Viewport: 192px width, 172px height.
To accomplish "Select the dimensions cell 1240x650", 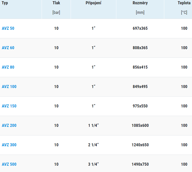I will tap(140, 145).
